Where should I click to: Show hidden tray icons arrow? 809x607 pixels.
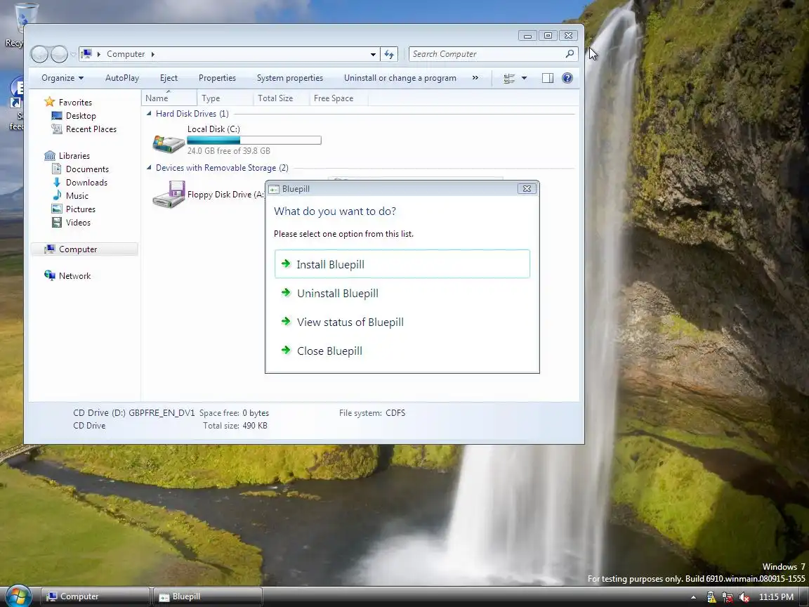tap(693, 597)
